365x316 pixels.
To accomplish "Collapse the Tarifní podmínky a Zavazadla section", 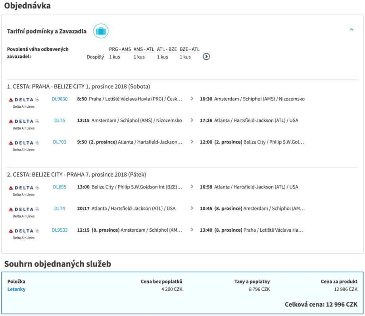I will tap(352, 30).
